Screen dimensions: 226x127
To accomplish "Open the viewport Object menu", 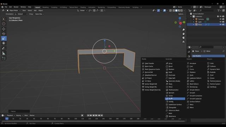I will [41, 11].
